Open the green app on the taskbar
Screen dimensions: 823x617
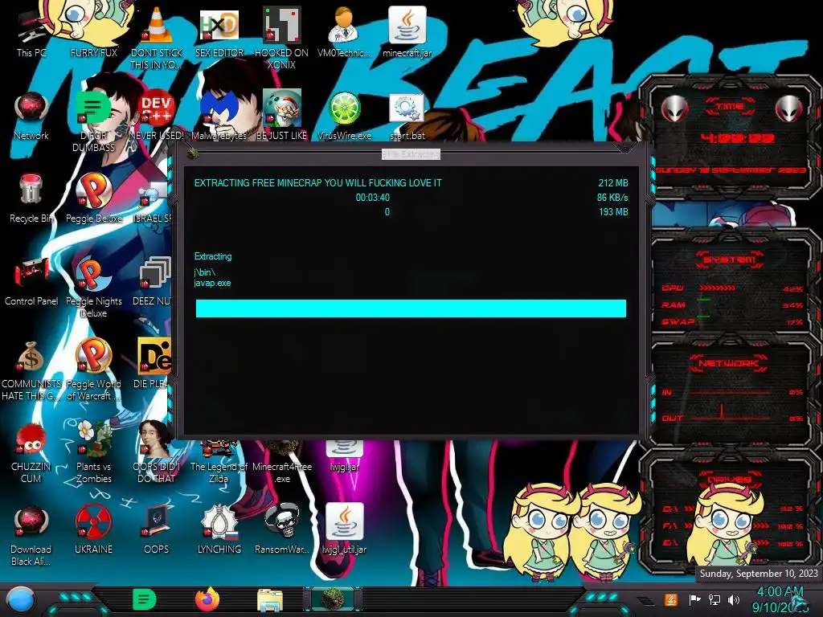(x=144, y=599)
